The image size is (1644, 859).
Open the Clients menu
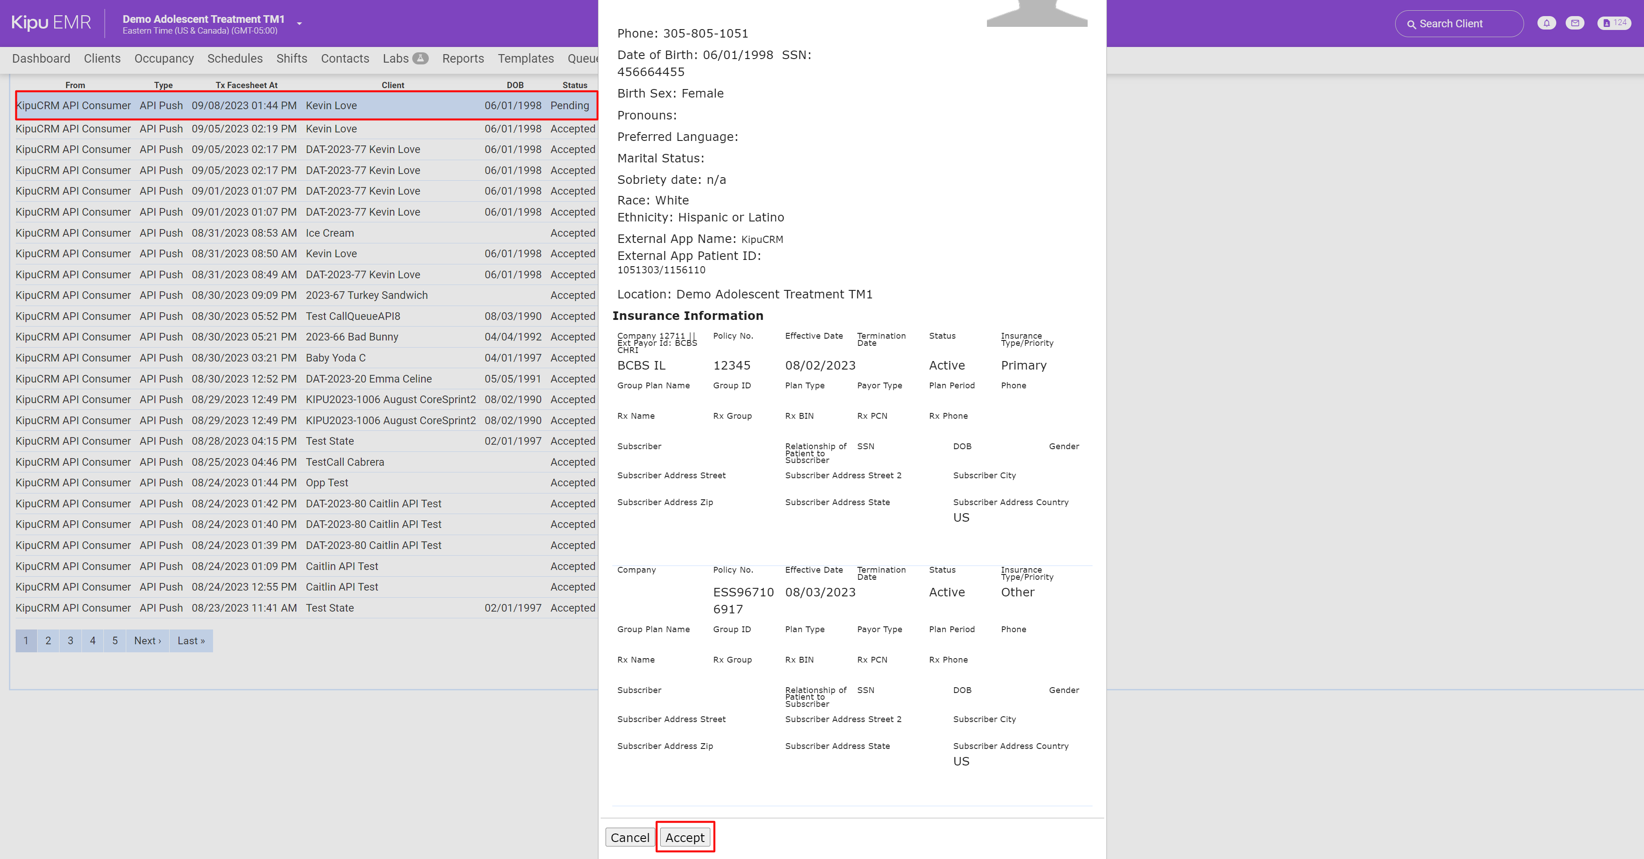click(x=102, y=58)
